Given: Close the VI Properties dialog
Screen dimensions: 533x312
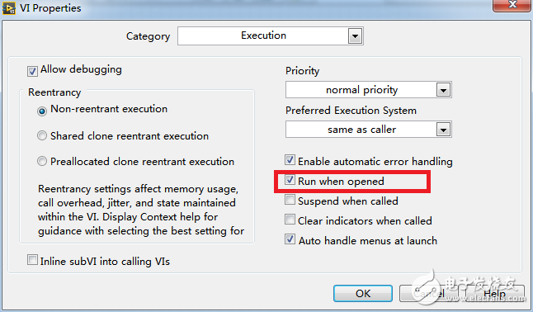Looking at the screenshot, I should coord(512,5).
